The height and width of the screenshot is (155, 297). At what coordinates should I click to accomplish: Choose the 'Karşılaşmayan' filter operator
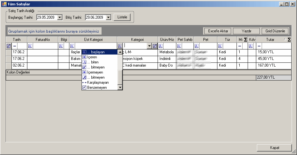pos(100,83)
